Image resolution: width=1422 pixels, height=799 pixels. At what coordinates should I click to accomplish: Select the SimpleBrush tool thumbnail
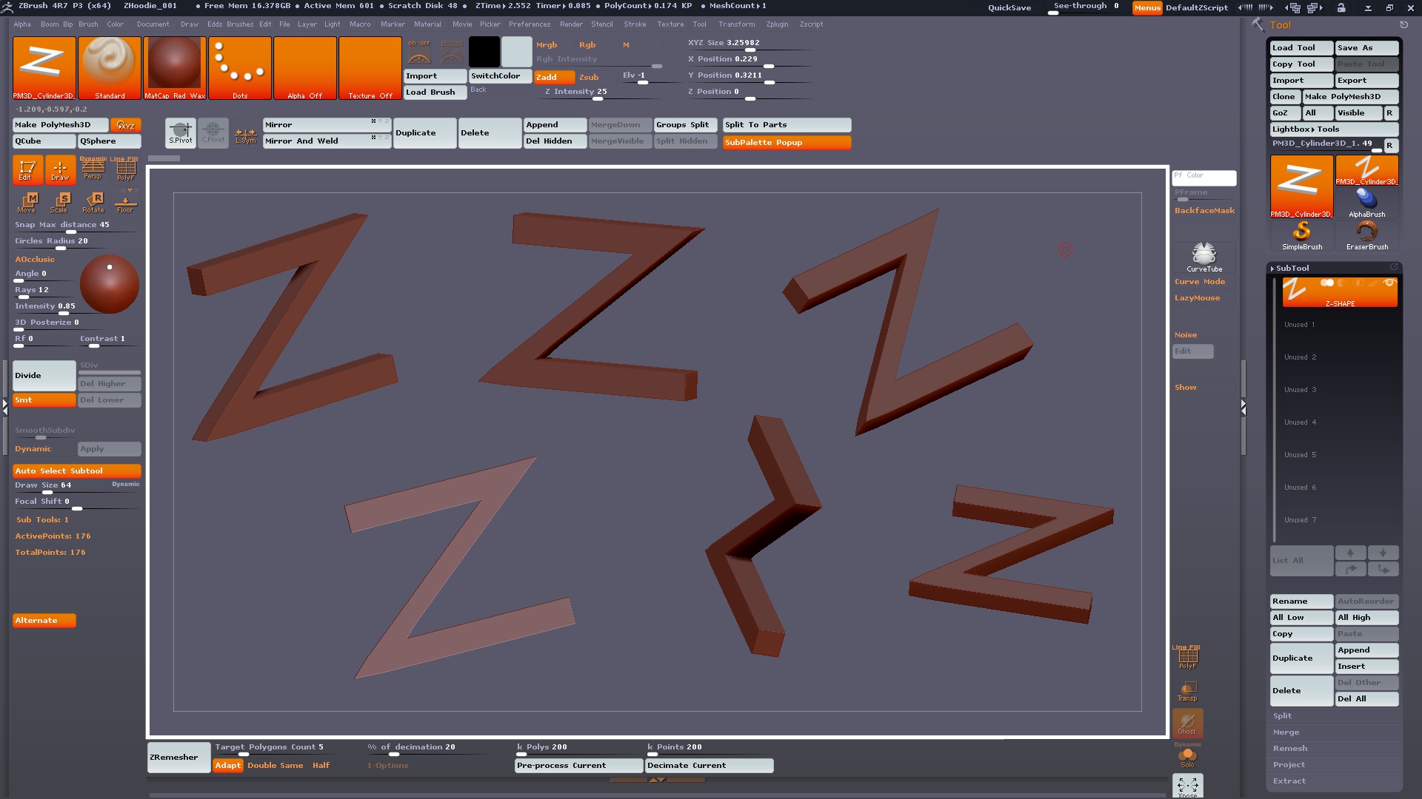pyautogui.click(x=1301, y=235)
